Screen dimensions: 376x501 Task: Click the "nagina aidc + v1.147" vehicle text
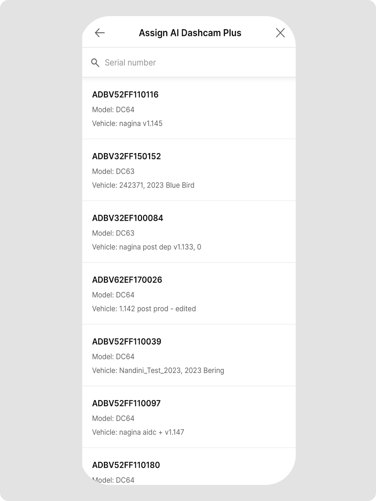(x=138, y=432)
